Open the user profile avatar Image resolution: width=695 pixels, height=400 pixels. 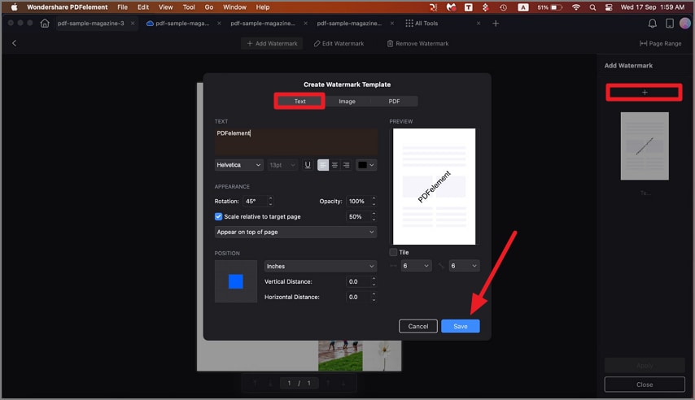click(x=685, y=23)
